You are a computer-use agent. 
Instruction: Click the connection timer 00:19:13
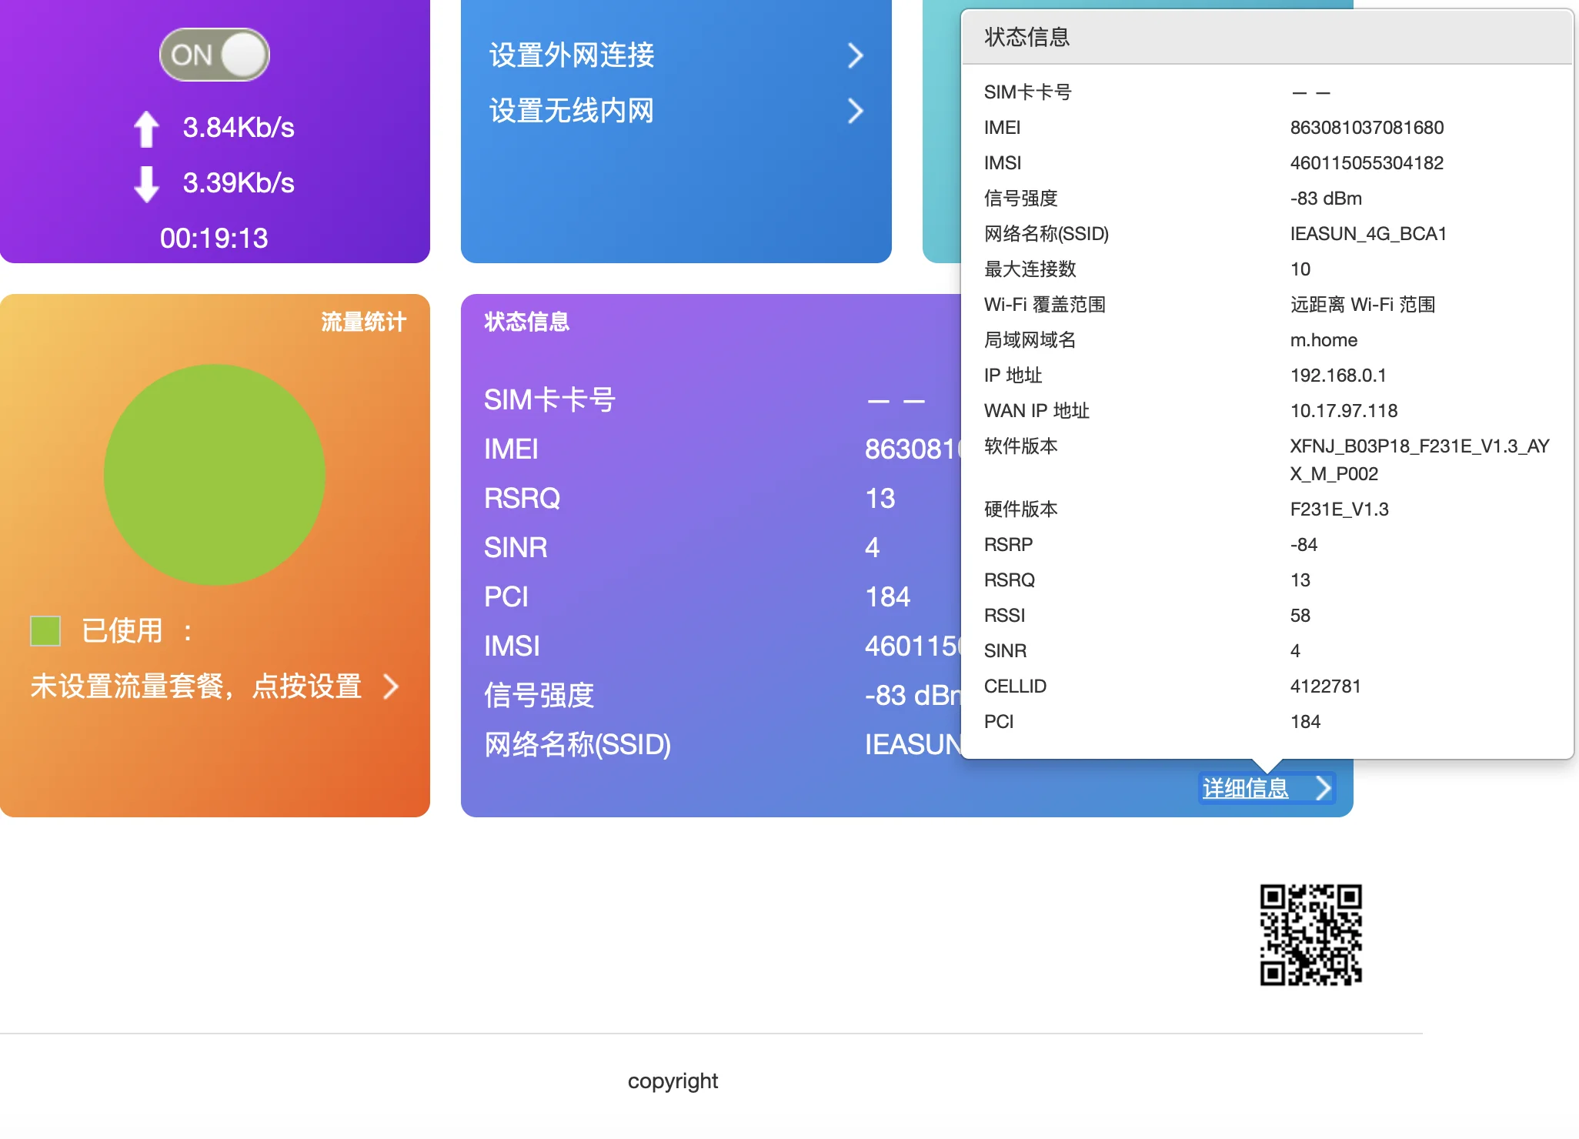[x=214, y=239]
